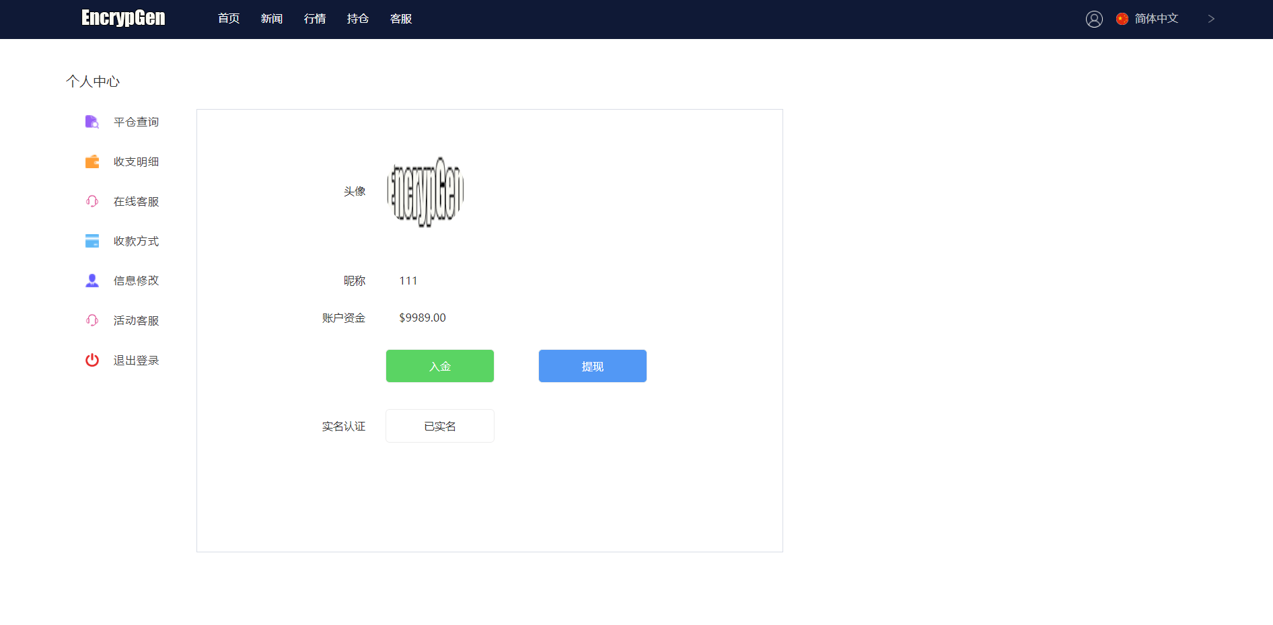1273x625 pixels.
Task: Click the user profile icon in the header
Action: (1093, 19)
